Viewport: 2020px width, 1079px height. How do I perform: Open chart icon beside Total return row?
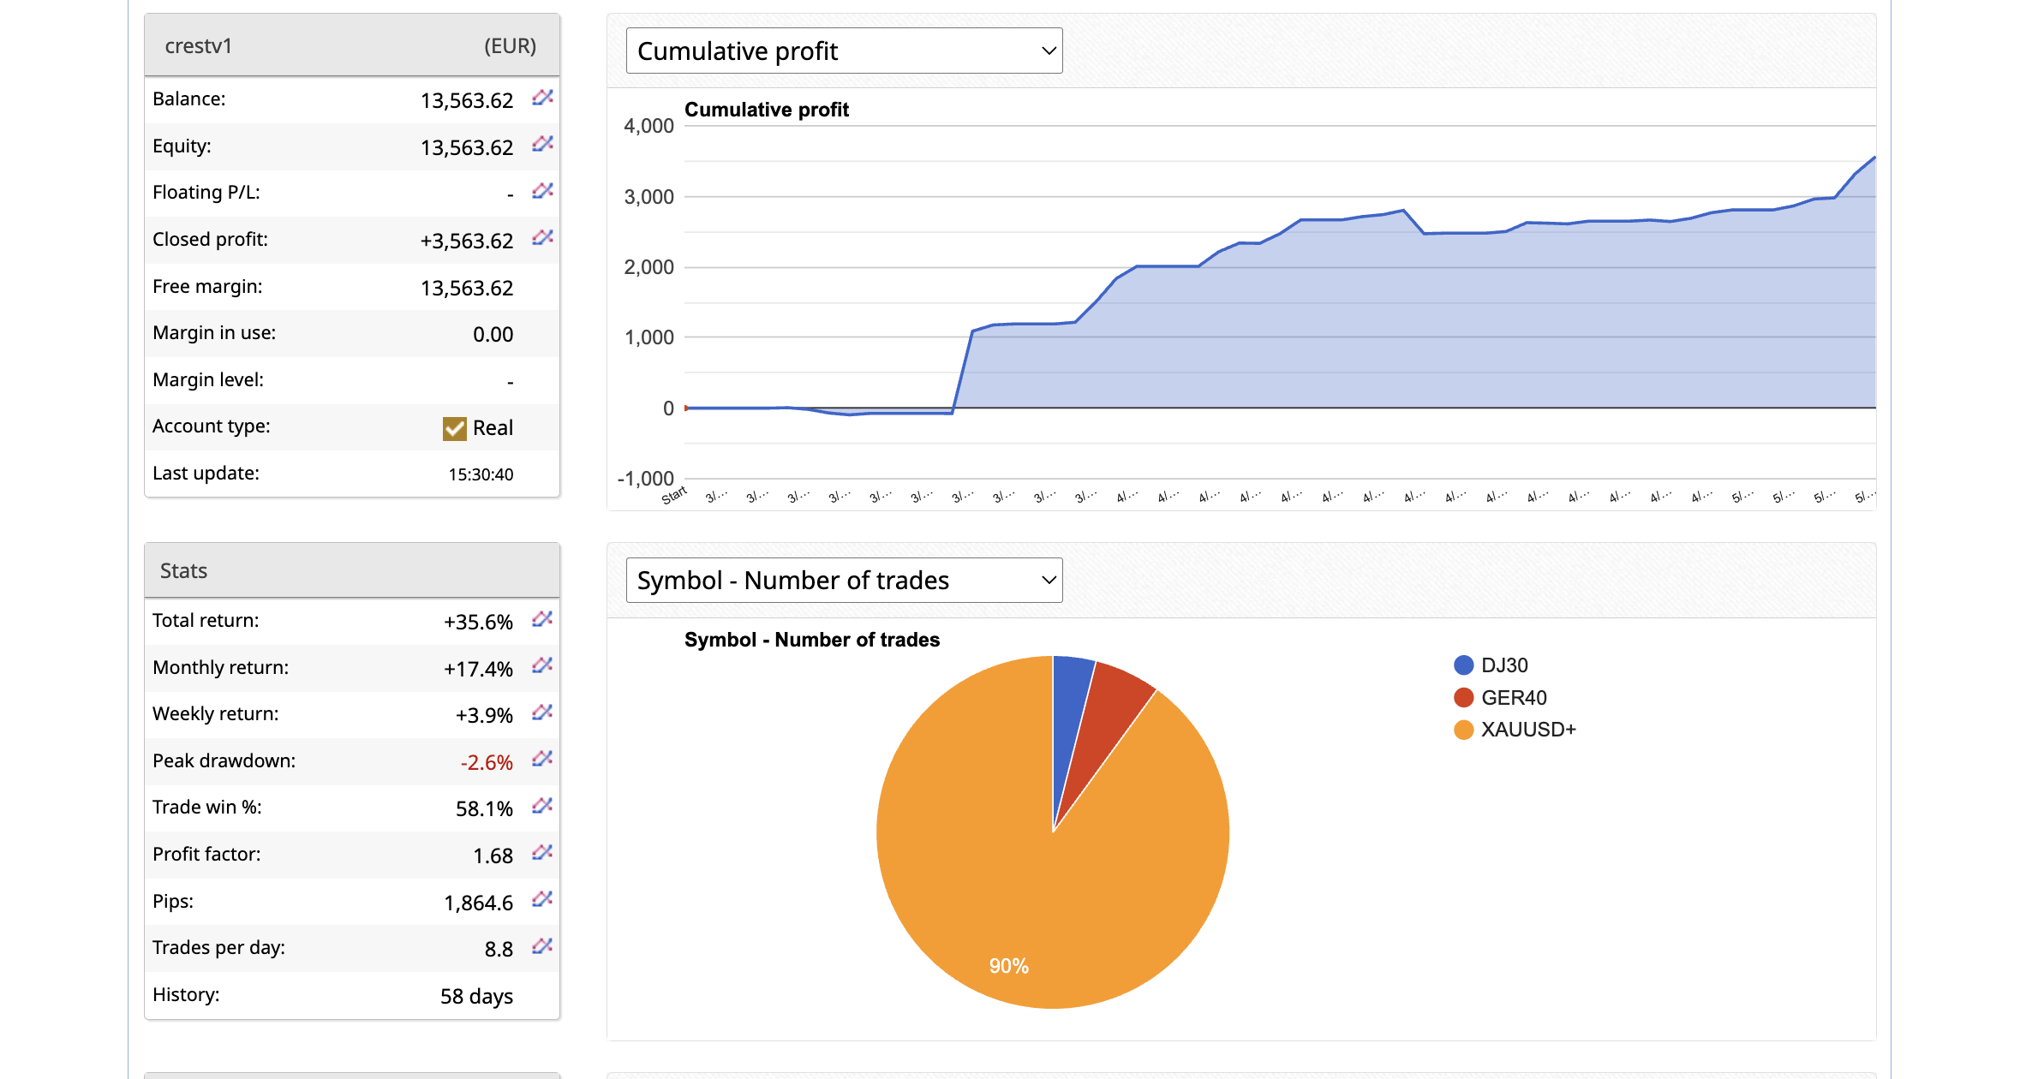coord(542,619)
